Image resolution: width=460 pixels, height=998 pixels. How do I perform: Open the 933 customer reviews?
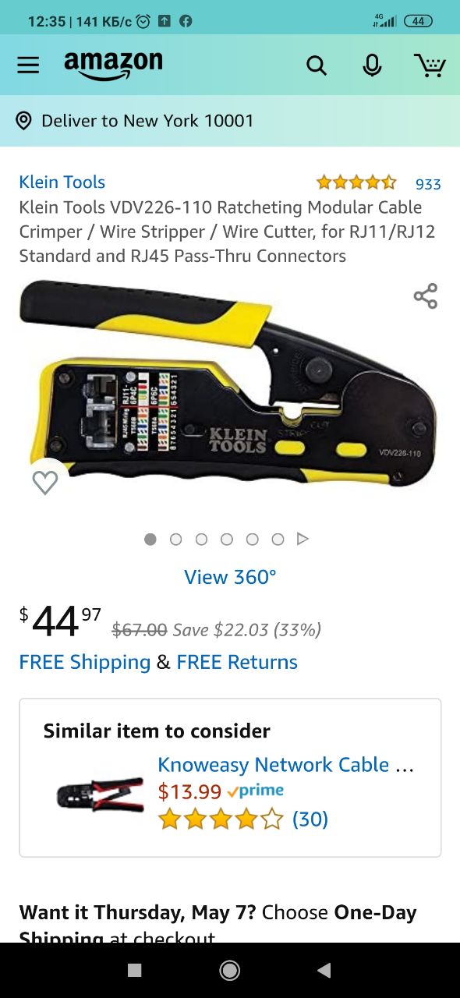pyautogui.click(x=428, y=184)
